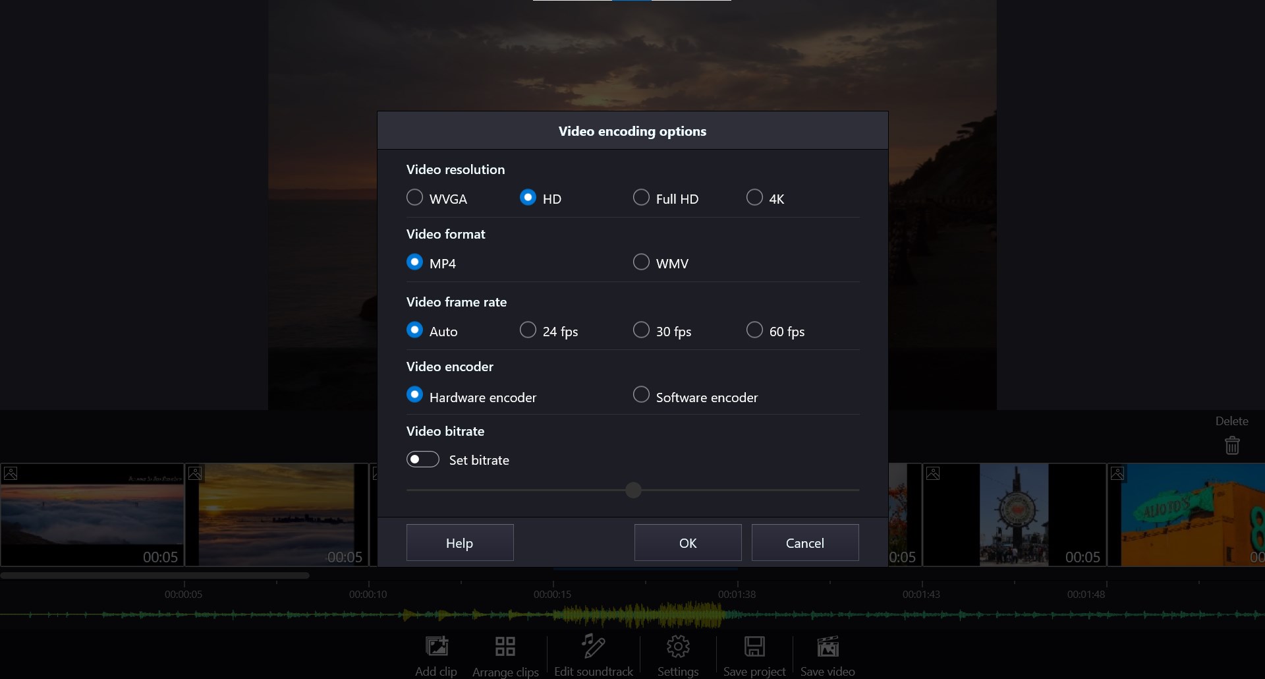Click the soundtrack audio waveform
Screen dimensions: 1265x679
coord(632,615)
